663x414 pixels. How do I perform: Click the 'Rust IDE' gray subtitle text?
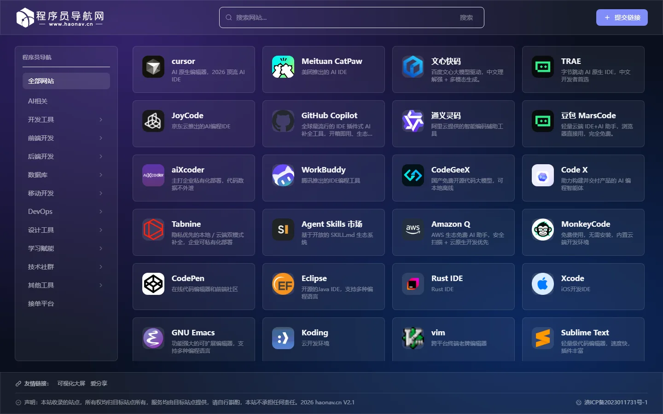442,289
